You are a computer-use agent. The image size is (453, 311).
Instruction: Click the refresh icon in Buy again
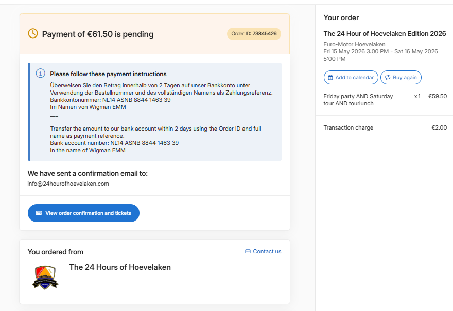388,78
